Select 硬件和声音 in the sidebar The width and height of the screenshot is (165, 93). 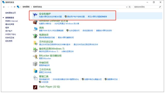[x=10, y=24]
